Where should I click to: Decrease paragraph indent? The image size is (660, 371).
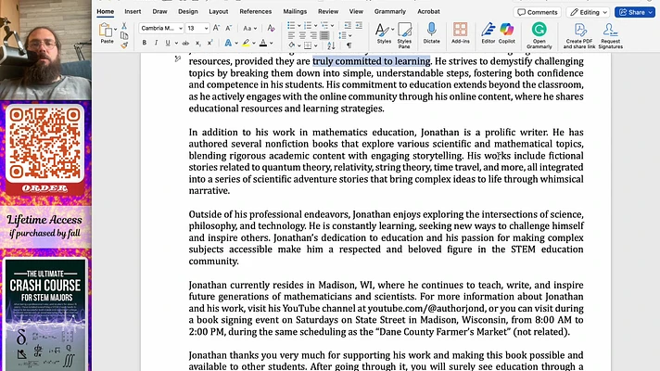348,26
